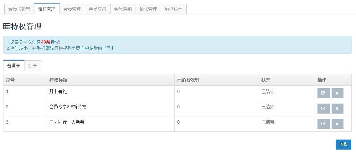Select the 普通卡 card tab
This screenshot has height=153, width=356.
click(14, 66)
